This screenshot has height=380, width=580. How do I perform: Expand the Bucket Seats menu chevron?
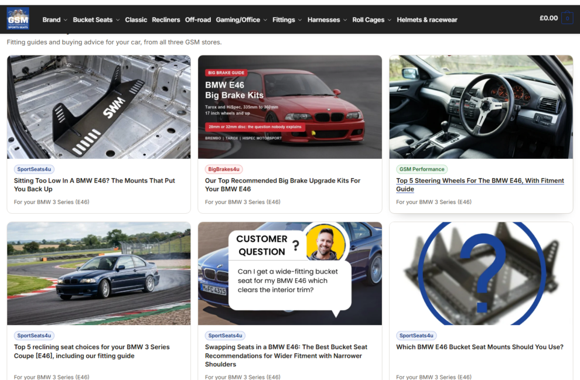point(118,20)
